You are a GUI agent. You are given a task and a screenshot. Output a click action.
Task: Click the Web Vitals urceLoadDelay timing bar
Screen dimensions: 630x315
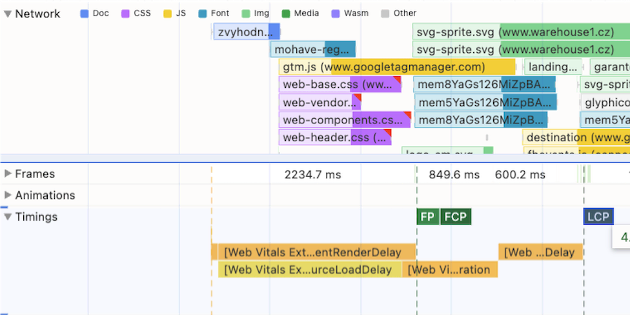click(x=309, y=270)
